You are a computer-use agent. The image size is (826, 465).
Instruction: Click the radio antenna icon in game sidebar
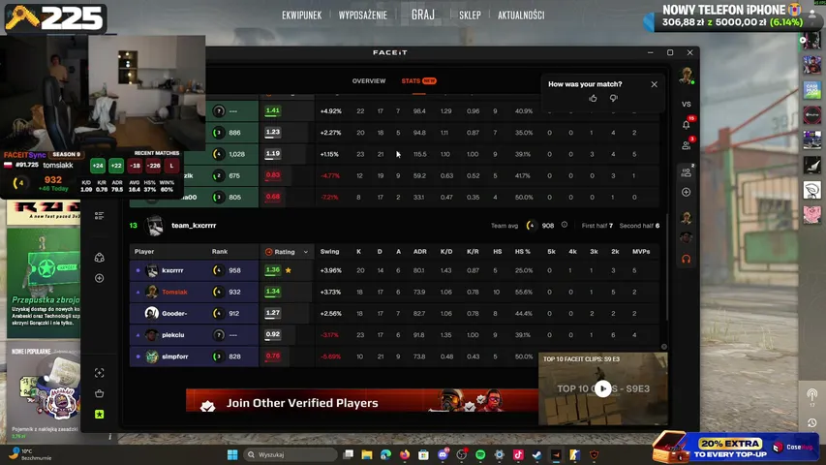811,395
